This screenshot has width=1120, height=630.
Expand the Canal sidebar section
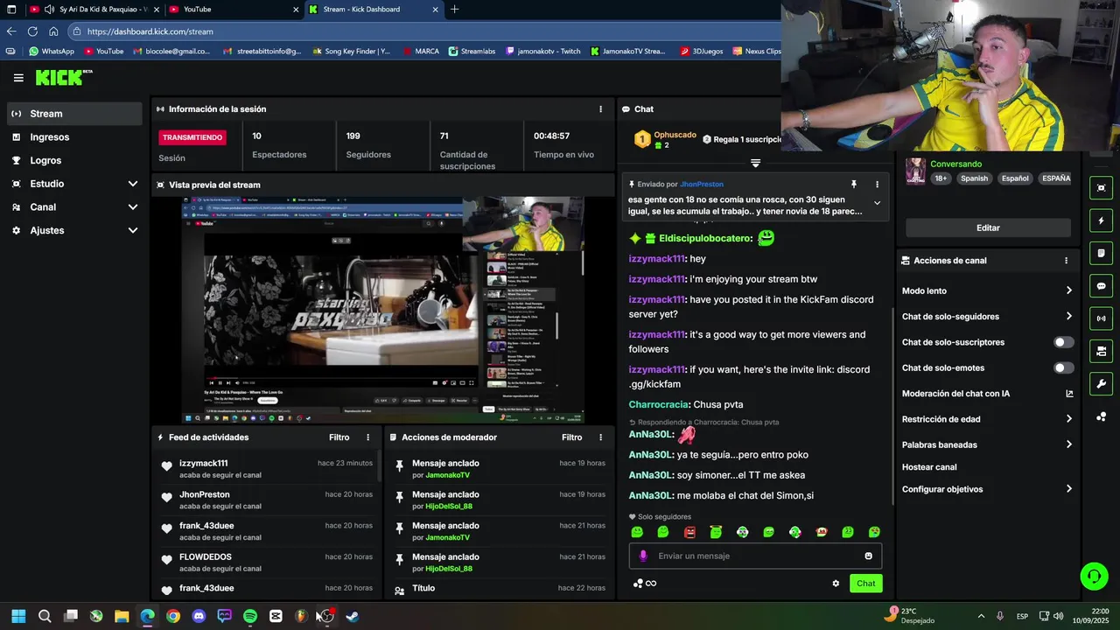133,207
